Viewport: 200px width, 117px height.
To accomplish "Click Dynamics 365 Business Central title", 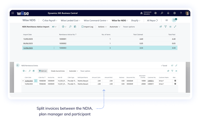I will coord(63,13).
